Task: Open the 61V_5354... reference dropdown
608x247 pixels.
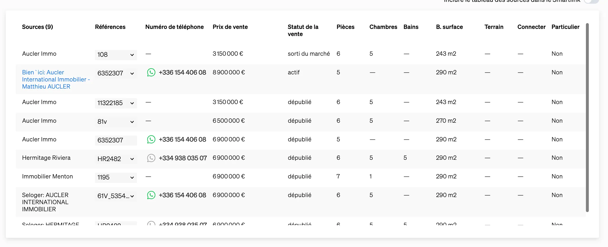Action: 116,196
